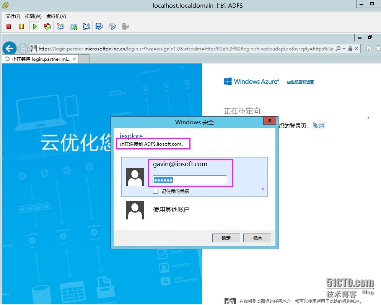
Task: Click the vSphere console icon in the title bar
Action: [5, 5]
